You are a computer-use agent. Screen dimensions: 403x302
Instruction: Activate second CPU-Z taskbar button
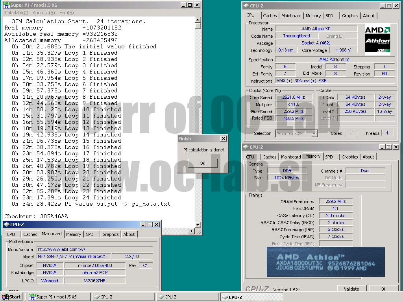pyautogui.click(x=187, y=297)
